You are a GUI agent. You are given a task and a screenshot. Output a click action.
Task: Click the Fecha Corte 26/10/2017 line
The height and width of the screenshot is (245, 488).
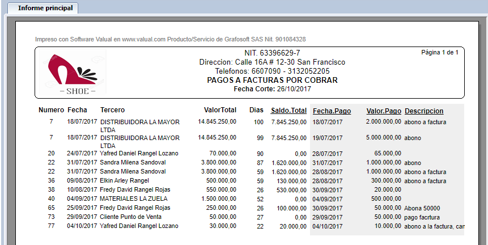272,90
